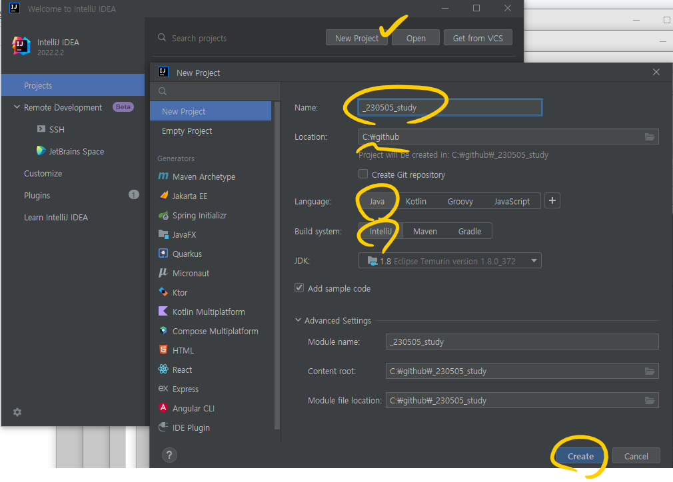
Task: Click the Beta badge next to Remote Development
Action: (x=123, y=107)
